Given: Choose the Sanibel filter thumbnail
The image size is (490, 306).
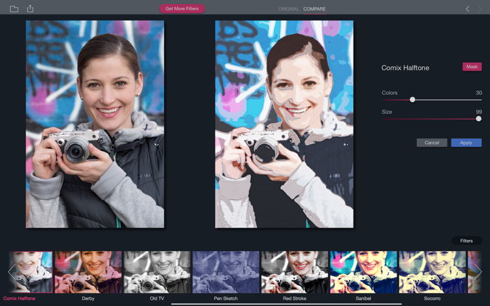Looking at the screenshot, I should click(x=363, y=272).
